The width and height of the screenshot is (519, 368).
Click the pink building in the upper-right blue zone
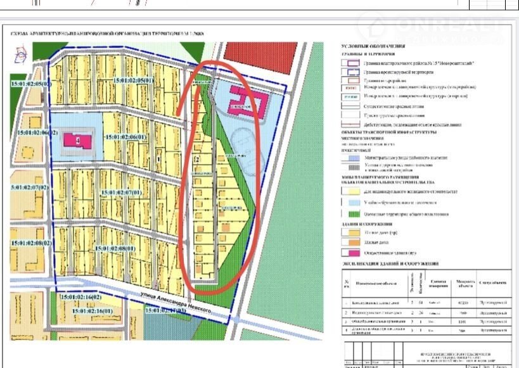pyautogui.click(x=248, y=100)
